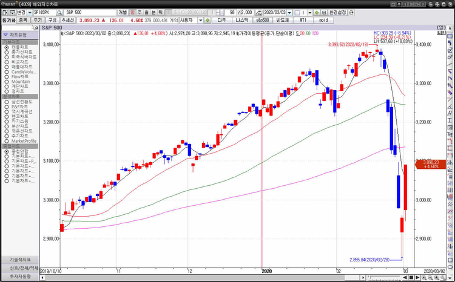Click the 종목 button near 동기화

click(x=23, y=20)
